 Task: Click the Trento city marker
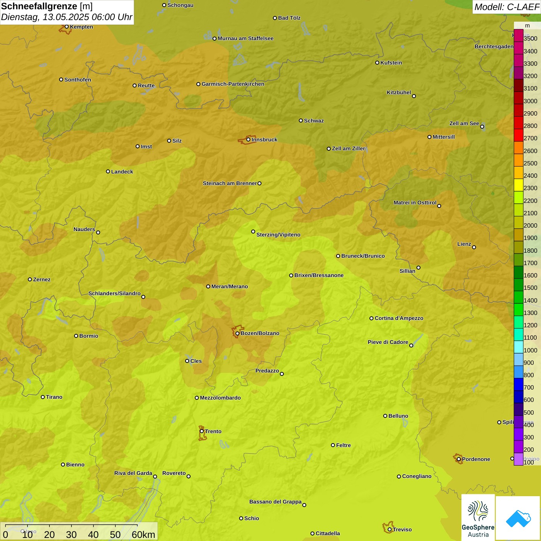(202, 431)
